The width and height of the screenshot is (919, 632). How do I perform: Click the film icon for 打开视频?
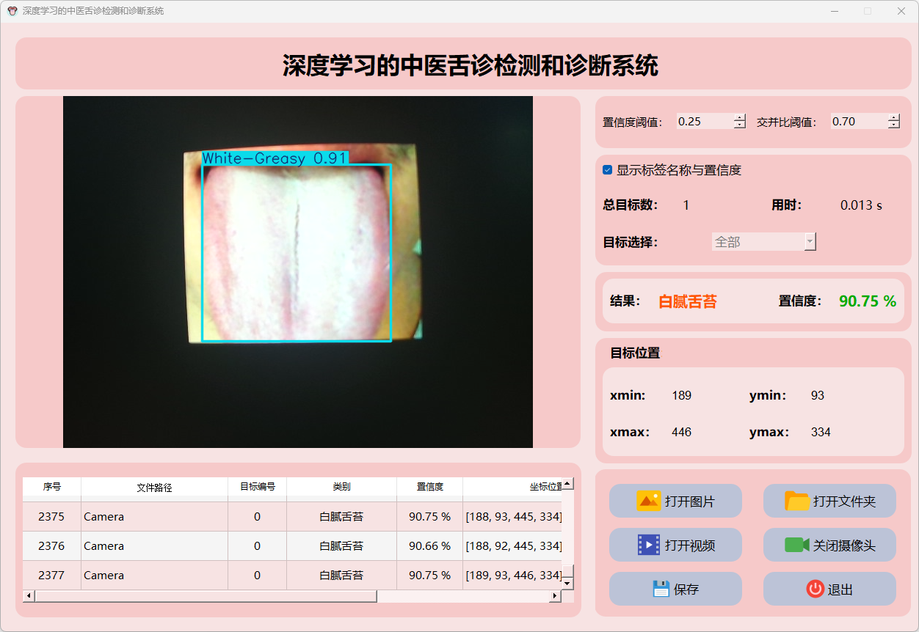click(649, 545)
